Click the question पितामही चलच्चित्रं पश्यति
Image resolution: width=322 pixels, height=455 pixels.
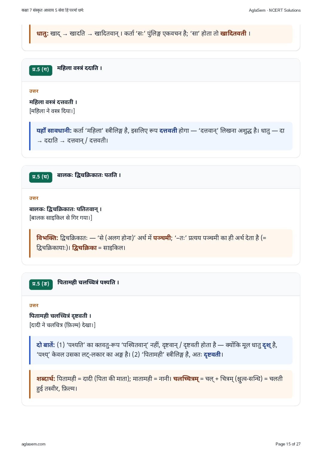88,282
